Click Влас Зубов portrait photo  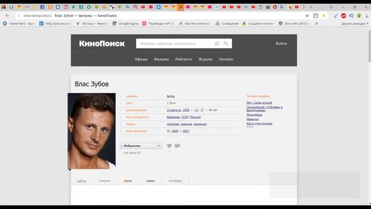click(92, 131)
